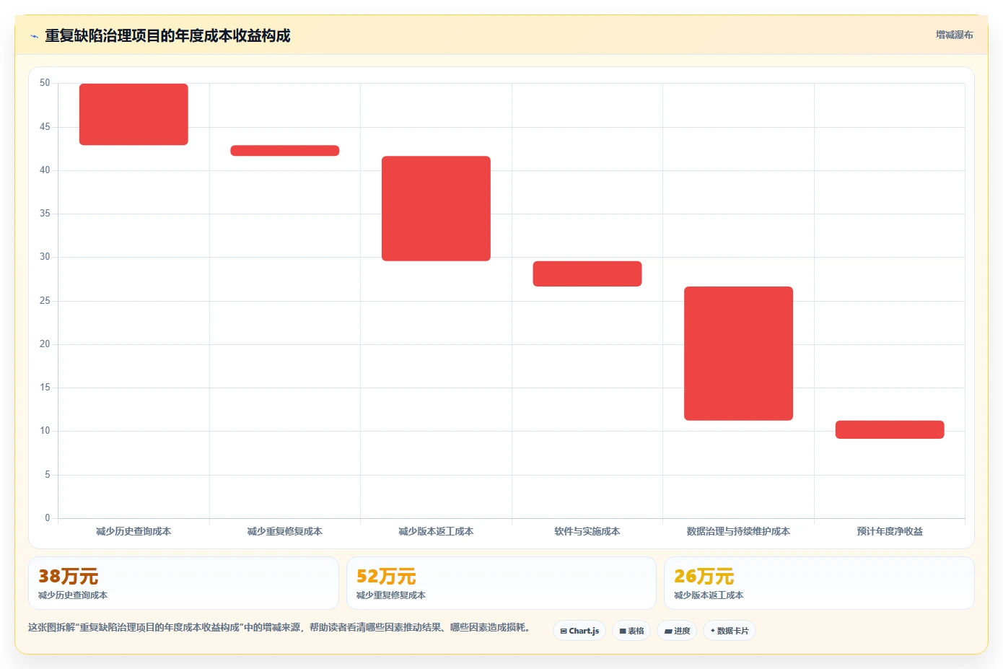Image resolution: width=1003 pixels, height=669 pixels.
Task: Click the red bar for 减少版本返工成本
Action: (436, 209)
